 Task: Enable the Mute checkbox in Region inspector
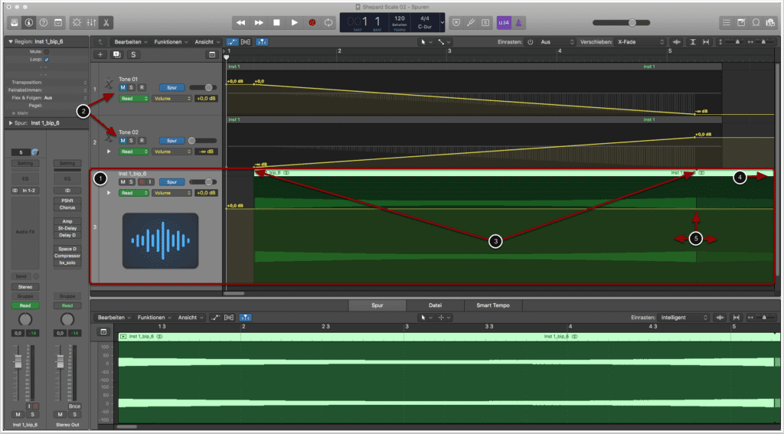[47, 51]
